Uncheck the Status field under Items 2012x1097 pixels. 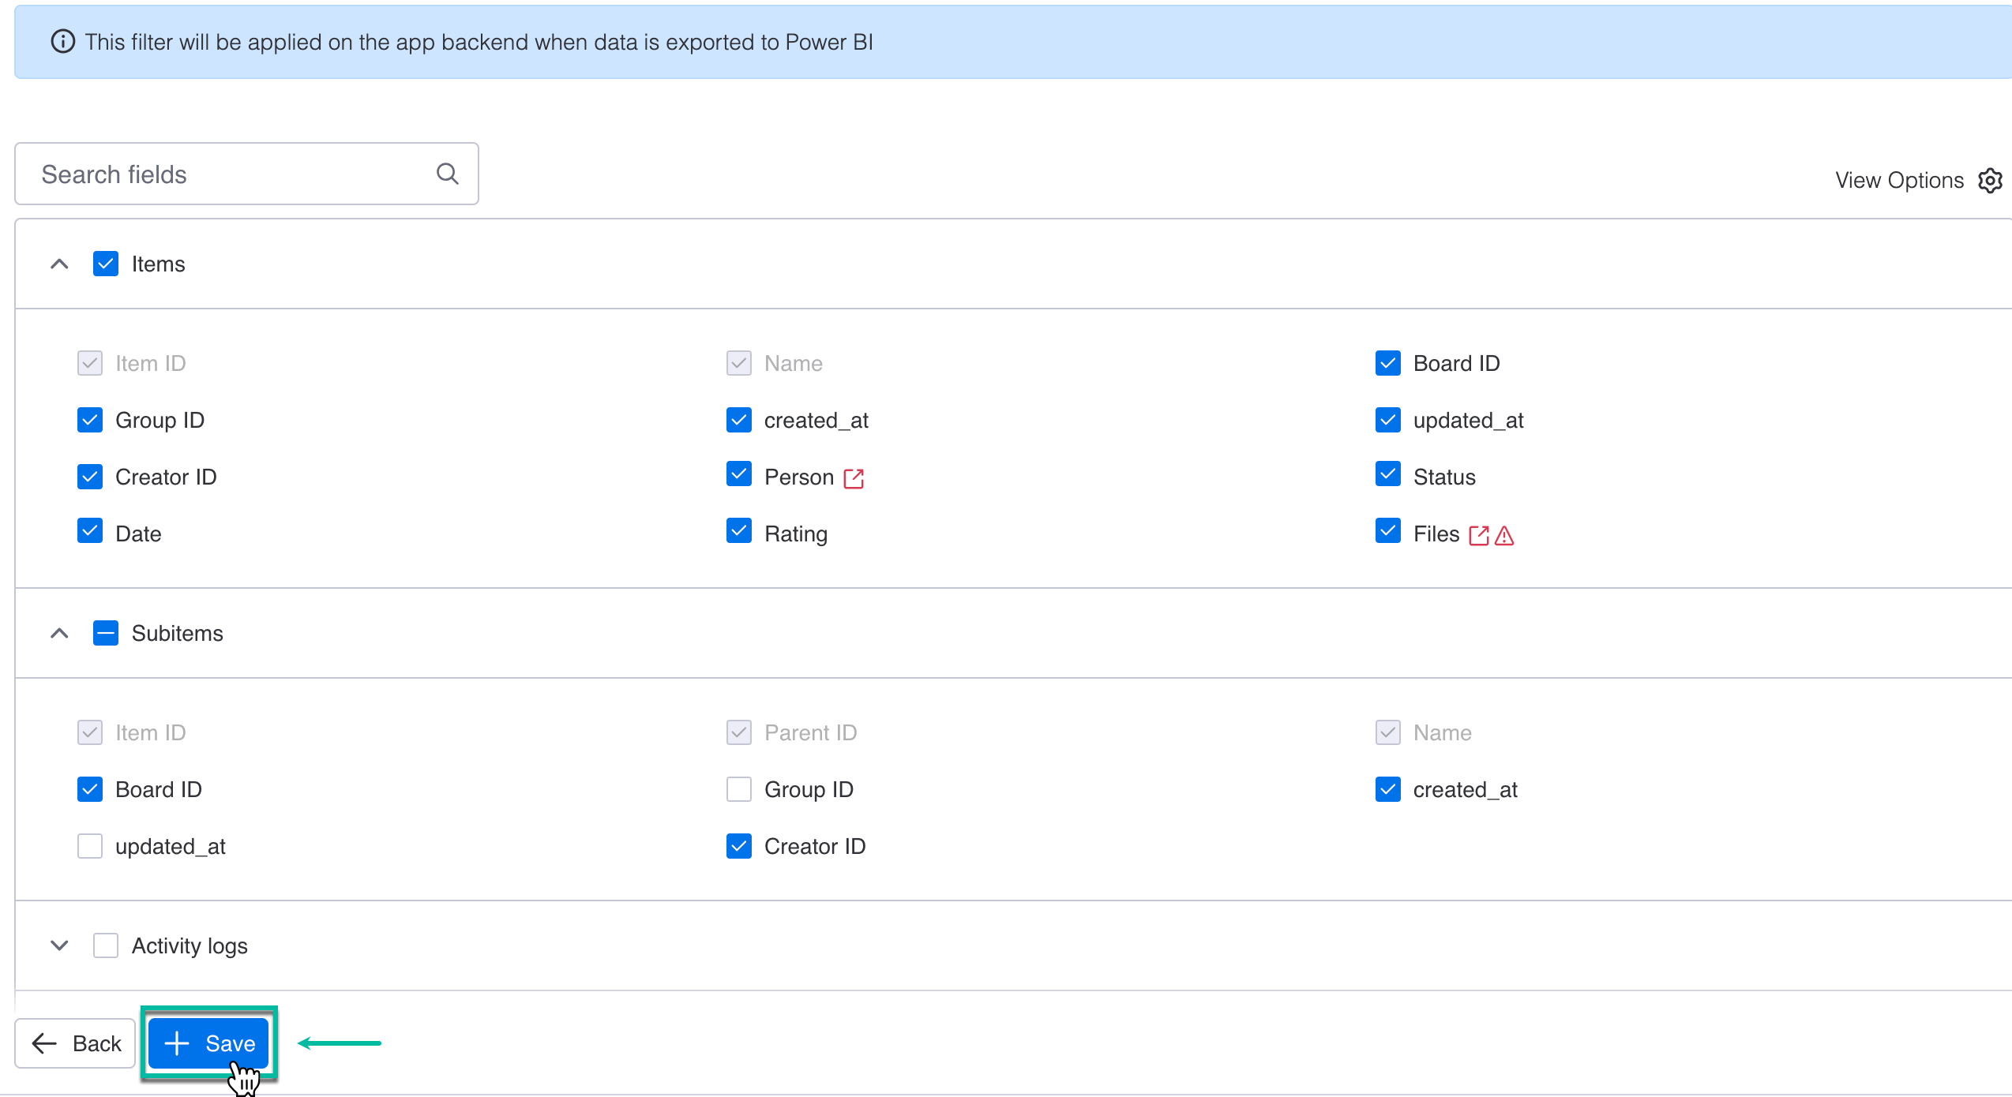(x=1388, y=476)
